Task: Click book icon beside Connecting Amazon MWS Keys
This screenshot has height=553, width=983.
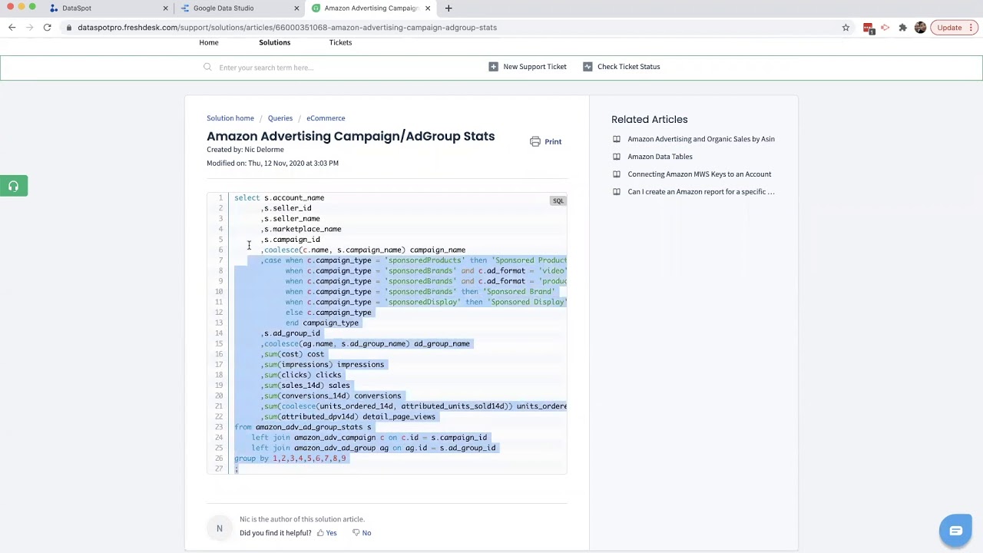Action: click(x=617, y=174)
